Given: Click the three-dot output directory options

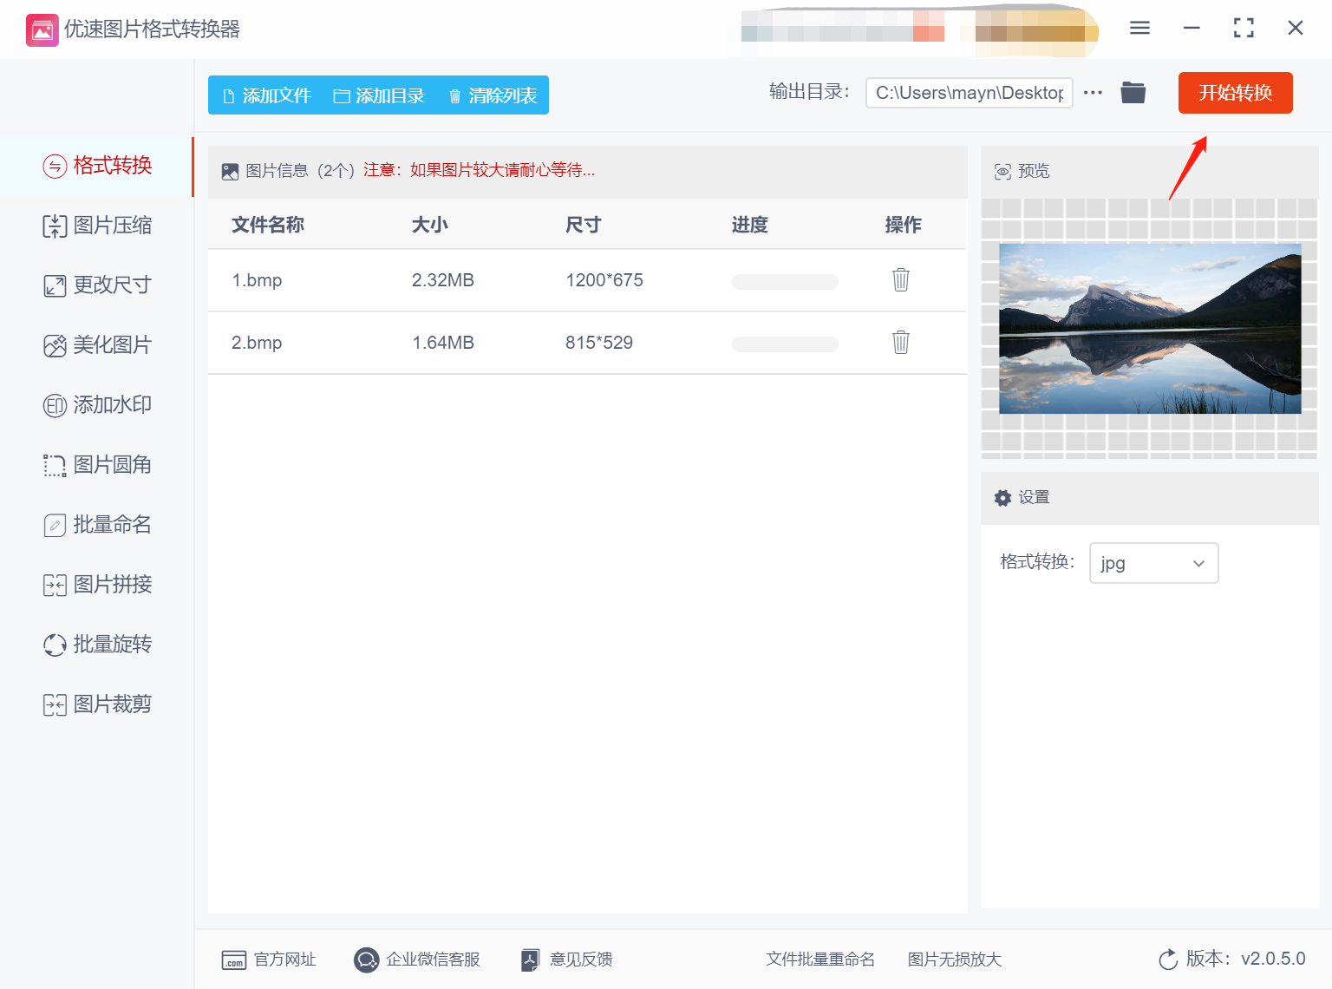Looking at the screenshot, I should 1092,93.
